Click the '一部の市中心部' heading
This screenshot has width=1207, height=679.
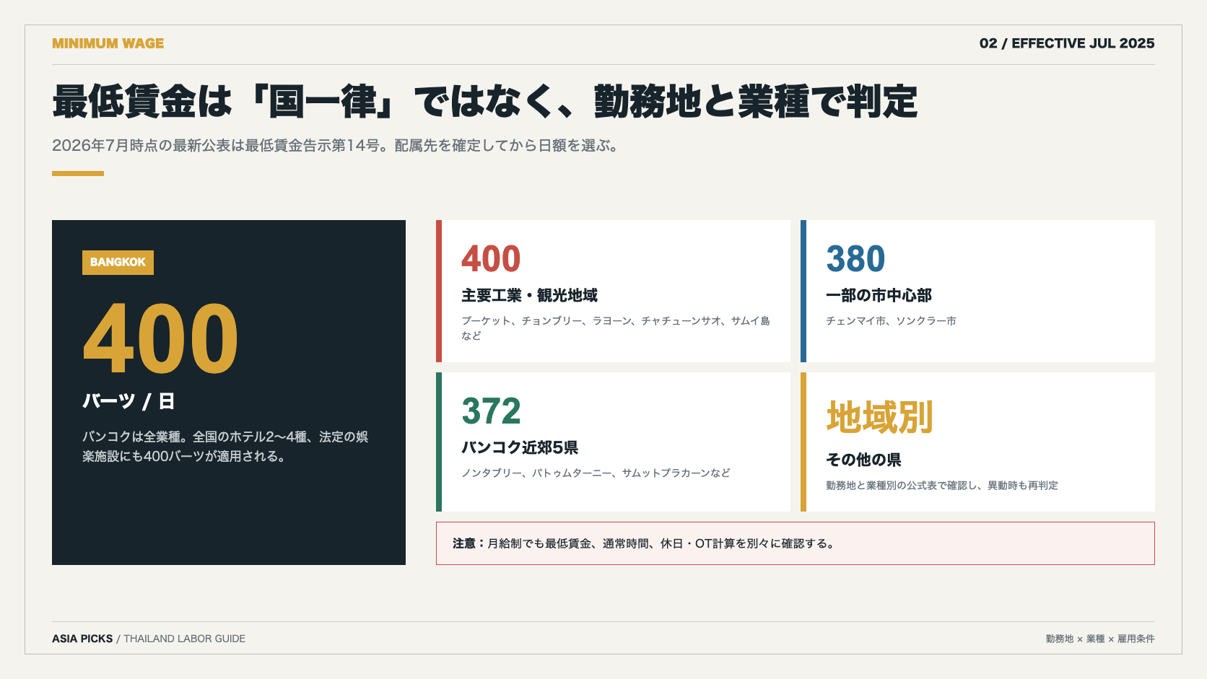(x=879, y=295)
